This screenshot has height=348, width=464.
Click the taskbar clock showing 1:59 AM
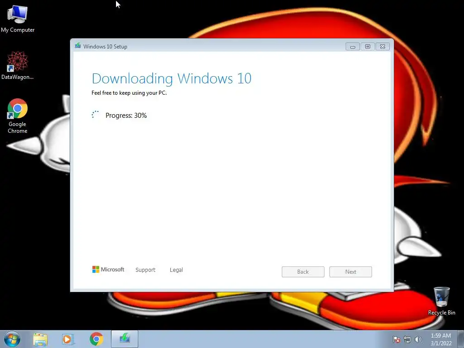coord(441,339)
